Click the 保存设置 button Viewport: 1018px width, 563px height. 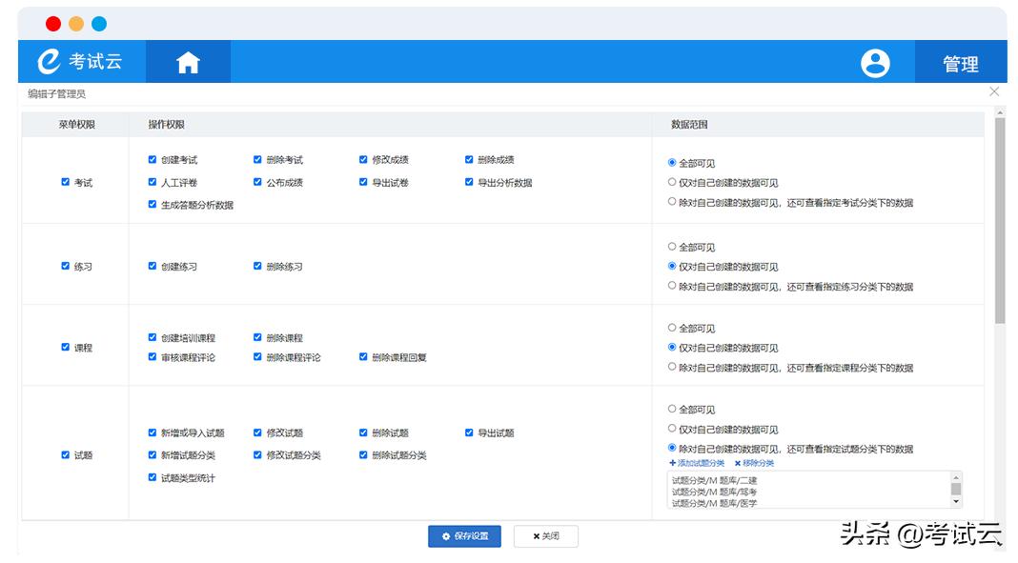pos(464,536)
